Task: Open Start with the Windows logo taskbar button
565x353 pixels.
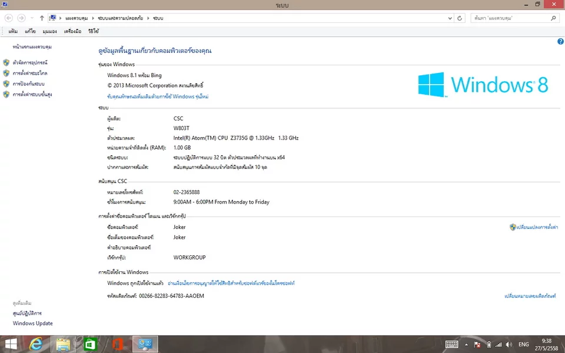Action: point(11,344)
